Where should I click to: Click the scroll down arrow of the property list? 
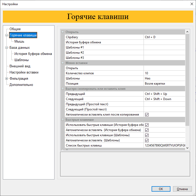187,148
